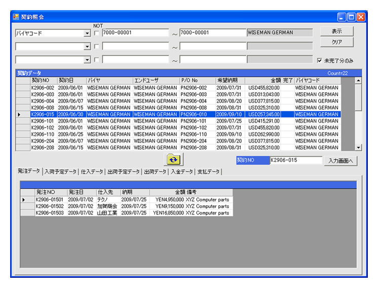The height and width of the screenshot is (294, 380).
Task: Toggle NOT checkbox on second filter row
Action: 97,47
